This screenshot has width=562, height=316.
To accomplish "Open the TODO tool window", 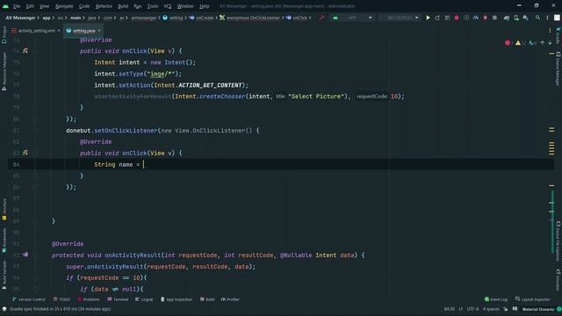I will click(x=61, y=299).
